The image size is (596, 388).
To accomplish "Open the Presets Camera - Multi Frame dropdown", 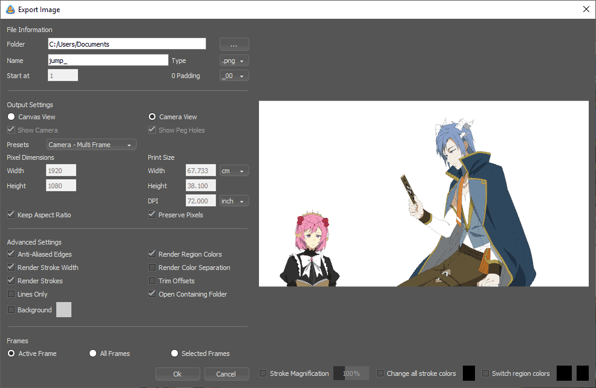I will pyautogui.click(x=91, y=145).
